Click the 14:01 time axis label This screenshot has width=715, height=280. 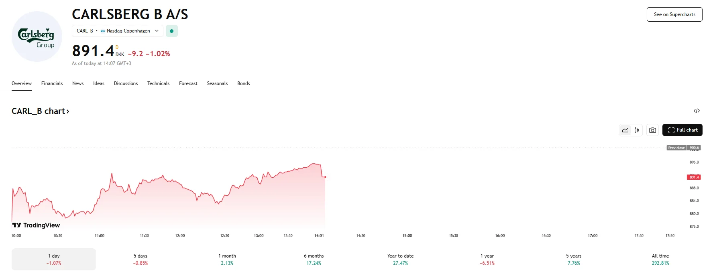pos(319,235)
